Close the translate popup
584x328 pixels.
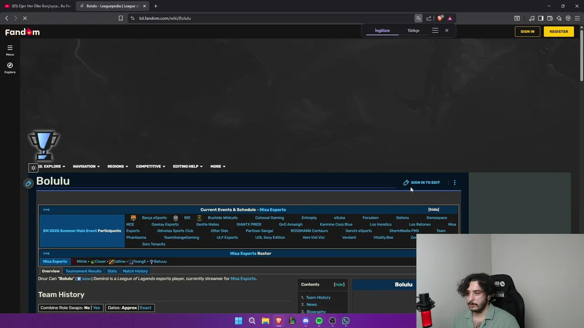pyautogui.click(x=447, y=31)
